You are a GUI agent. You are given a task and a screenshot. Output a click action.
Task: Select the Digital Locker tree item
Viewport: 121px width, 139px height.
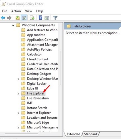37,84
